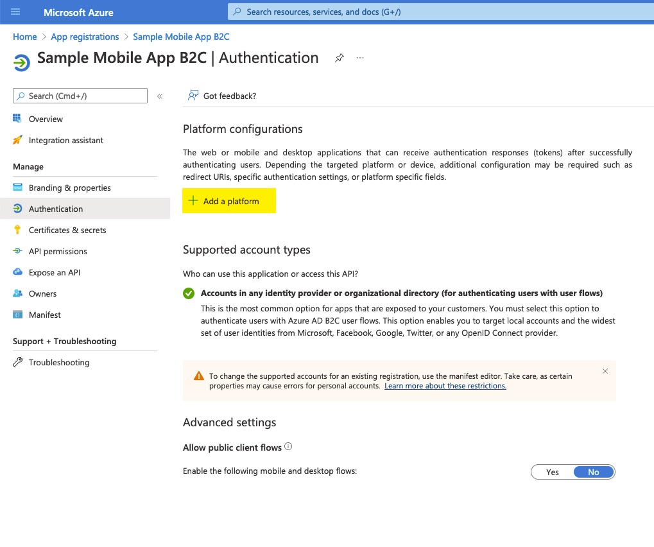The height and width of the screenshot is (547, 654).
Task: Click the Authentication sidebar icon
Action: [17, 208]
